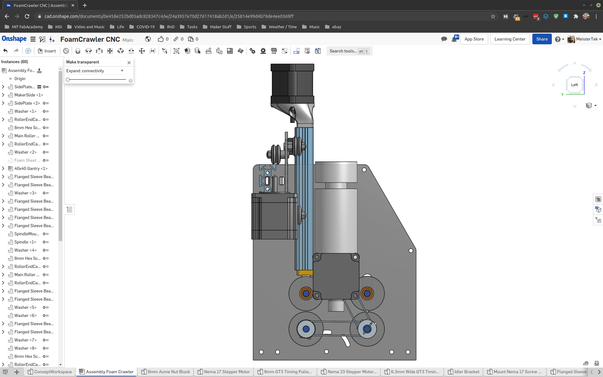Screen dimensions: 603x377
Task: Click the create version icon with plus
Action: (52, 39)
